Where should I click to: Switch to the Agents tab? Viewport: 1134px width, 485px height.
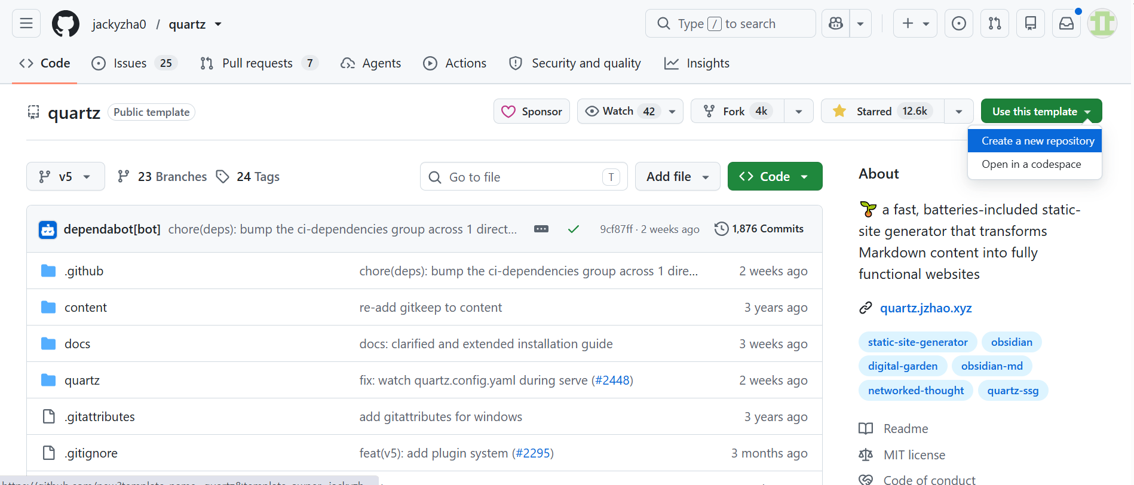(x=371, y=63)
